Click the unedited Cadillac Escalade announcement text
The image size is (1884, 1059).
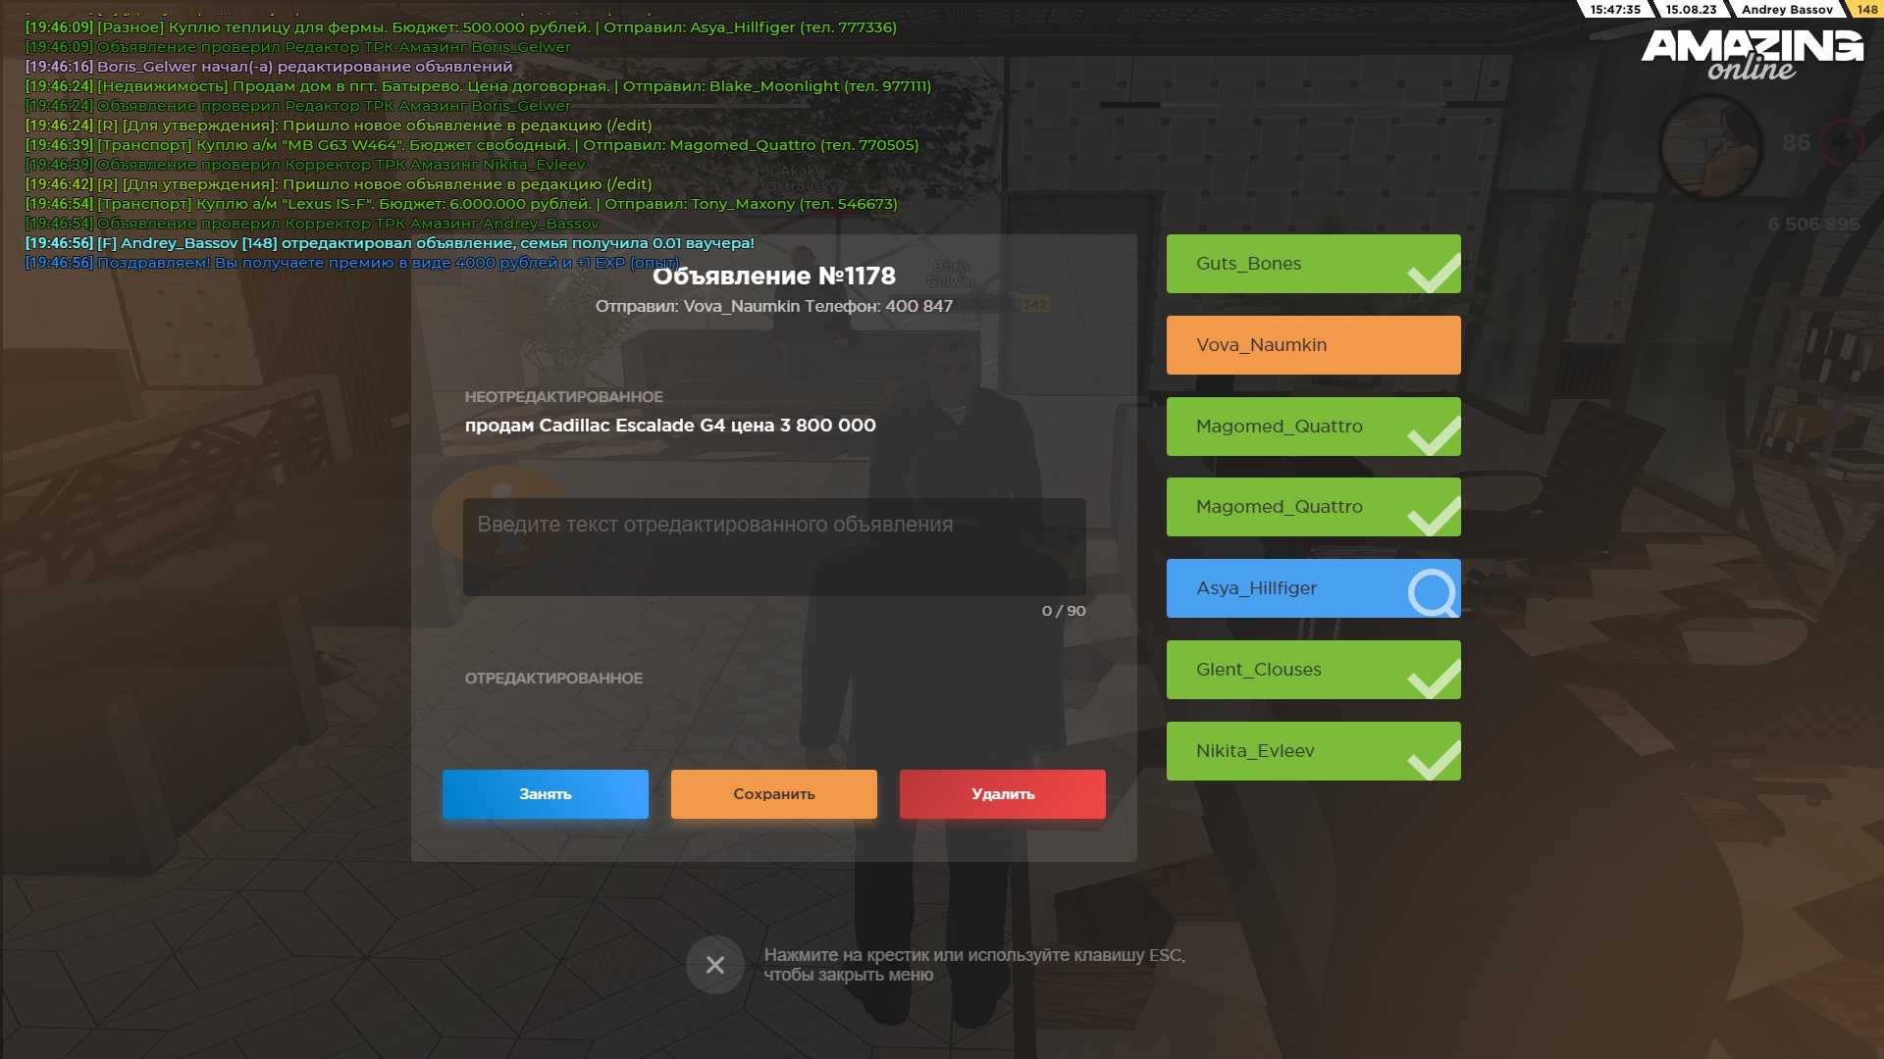[x=670, y=426]
